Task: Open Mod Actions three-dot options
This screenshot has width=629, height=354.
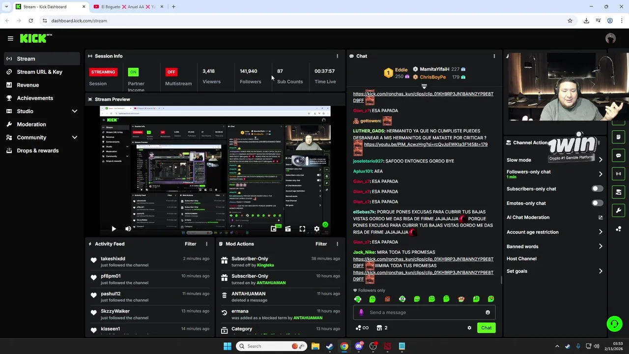Action: pyautogui.click(x=337, y=244)
